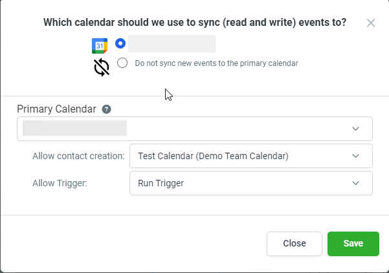Click the 'Primary Calendar' heading label
Screen dimensions: 389x273
[56, 109]
